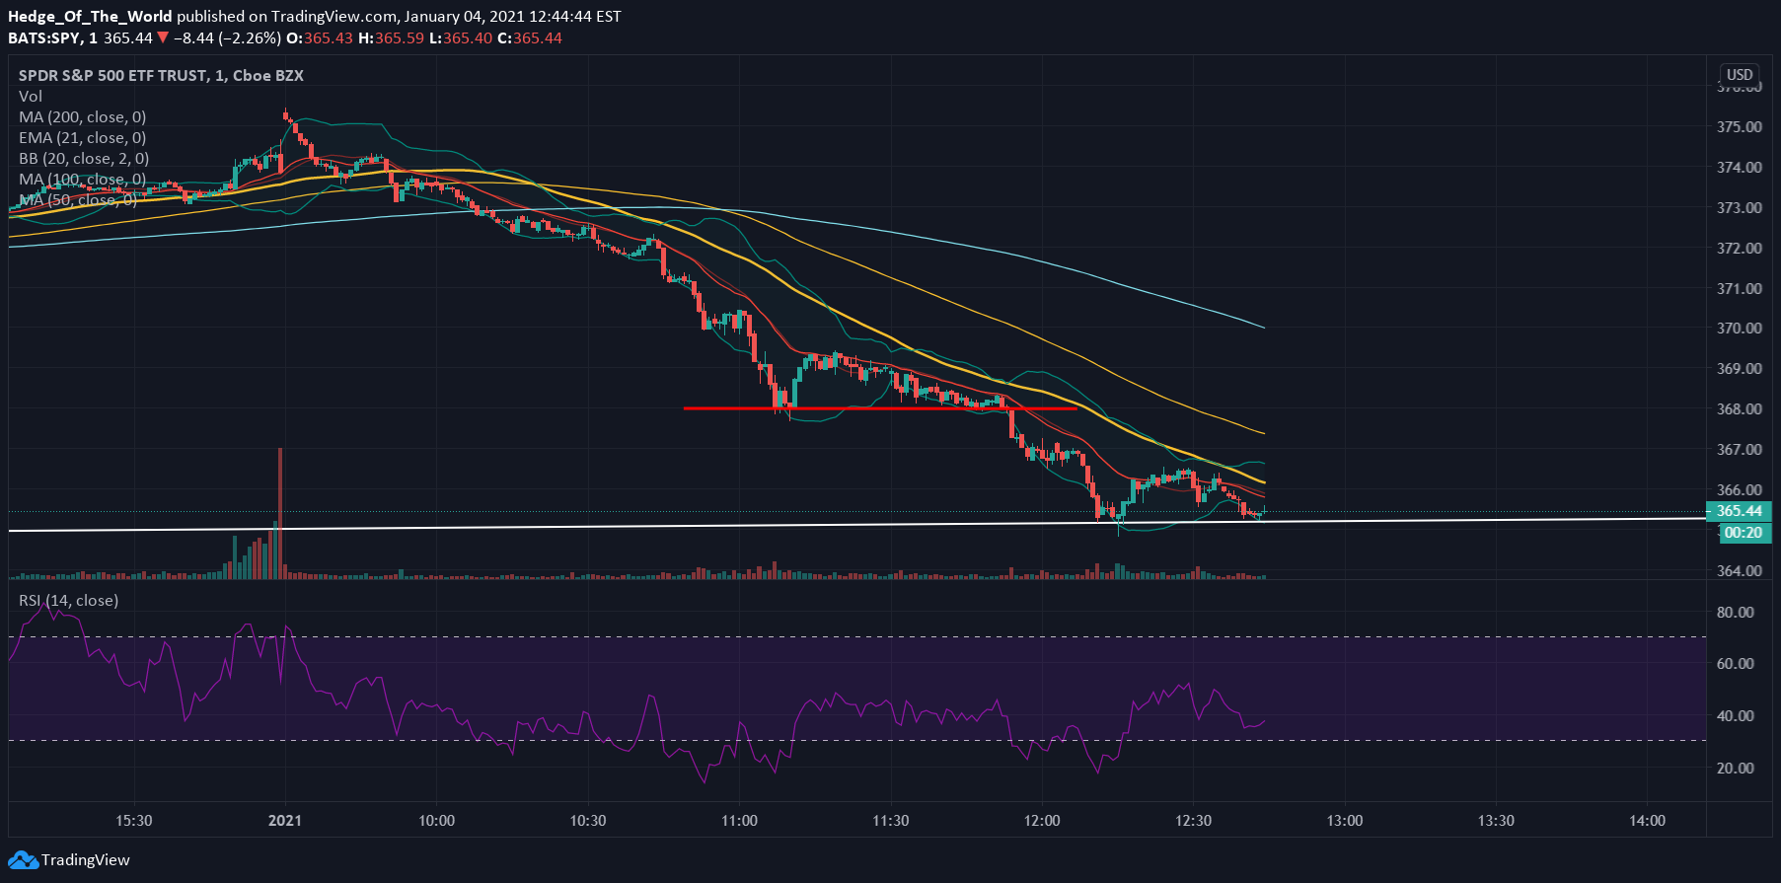Screen dimensions: 1781x883
Task: Click the red horizontal support line at 368
Action: (880, 407)
